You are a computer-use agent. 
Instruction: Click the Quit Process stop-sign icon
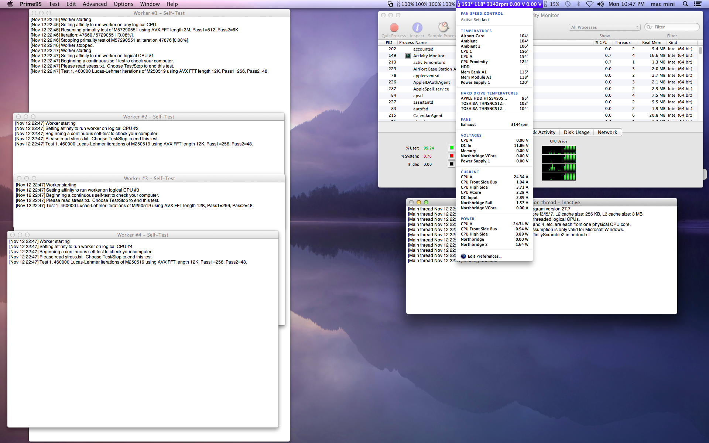point(394,28)
